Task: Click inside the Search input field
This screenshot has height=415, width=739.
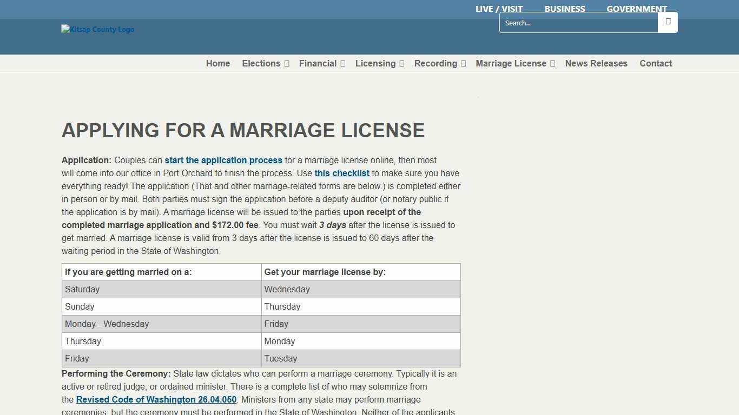Action: (x=573, y=23)
